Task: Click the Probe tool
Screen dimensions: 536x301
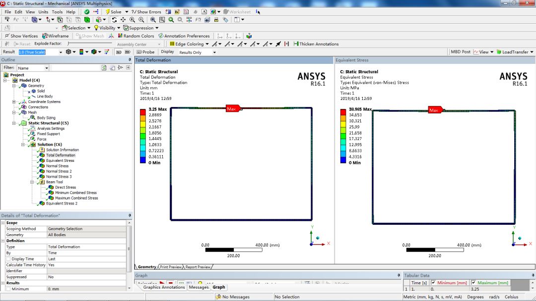Action: [x=145, y=52]
